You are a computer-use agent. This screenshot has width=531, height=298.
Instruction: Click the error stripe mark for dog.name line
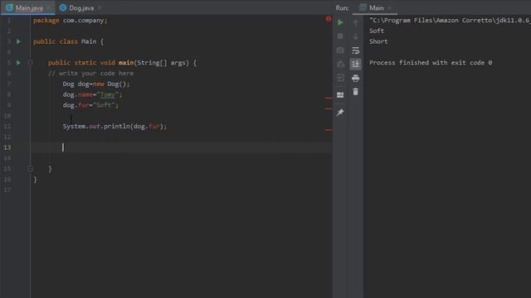(x=329, y=98)
